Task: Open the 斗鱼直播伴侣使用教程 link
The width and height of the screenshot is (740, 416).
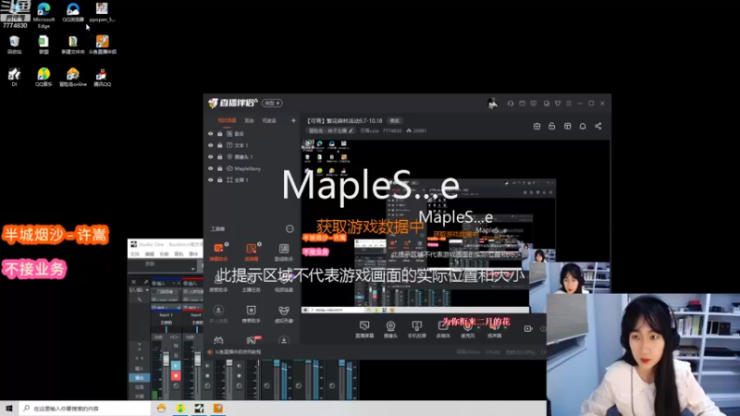Action: tap(238, 352)
